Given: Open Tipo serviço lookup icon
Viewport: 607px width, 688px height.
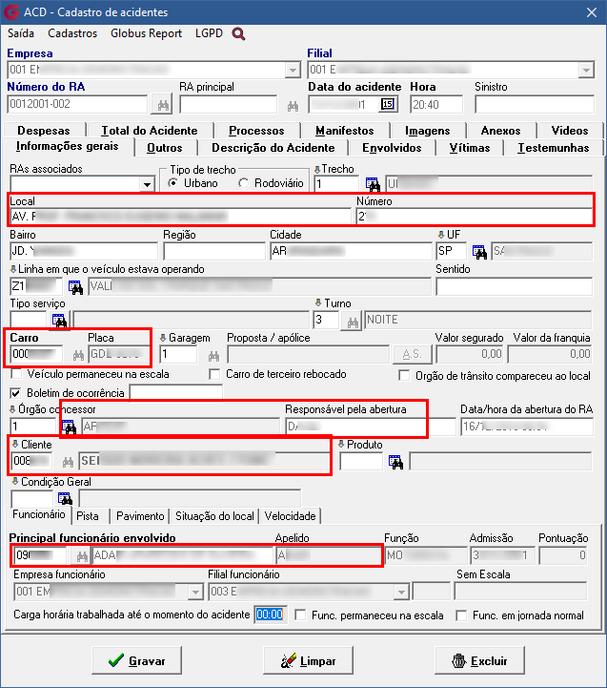Looking at the screenshot, I should coord(59,321).
